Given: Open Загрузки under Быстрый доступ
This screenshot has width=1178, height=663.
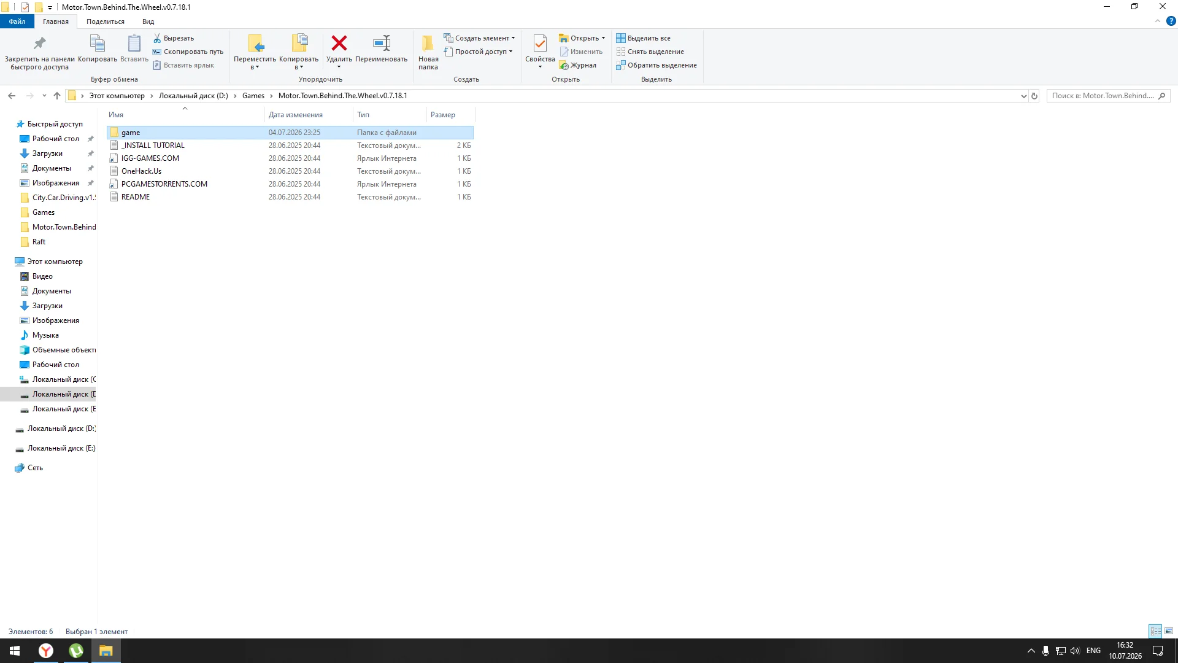Looking at the screenshot, I should pos(47,153).
